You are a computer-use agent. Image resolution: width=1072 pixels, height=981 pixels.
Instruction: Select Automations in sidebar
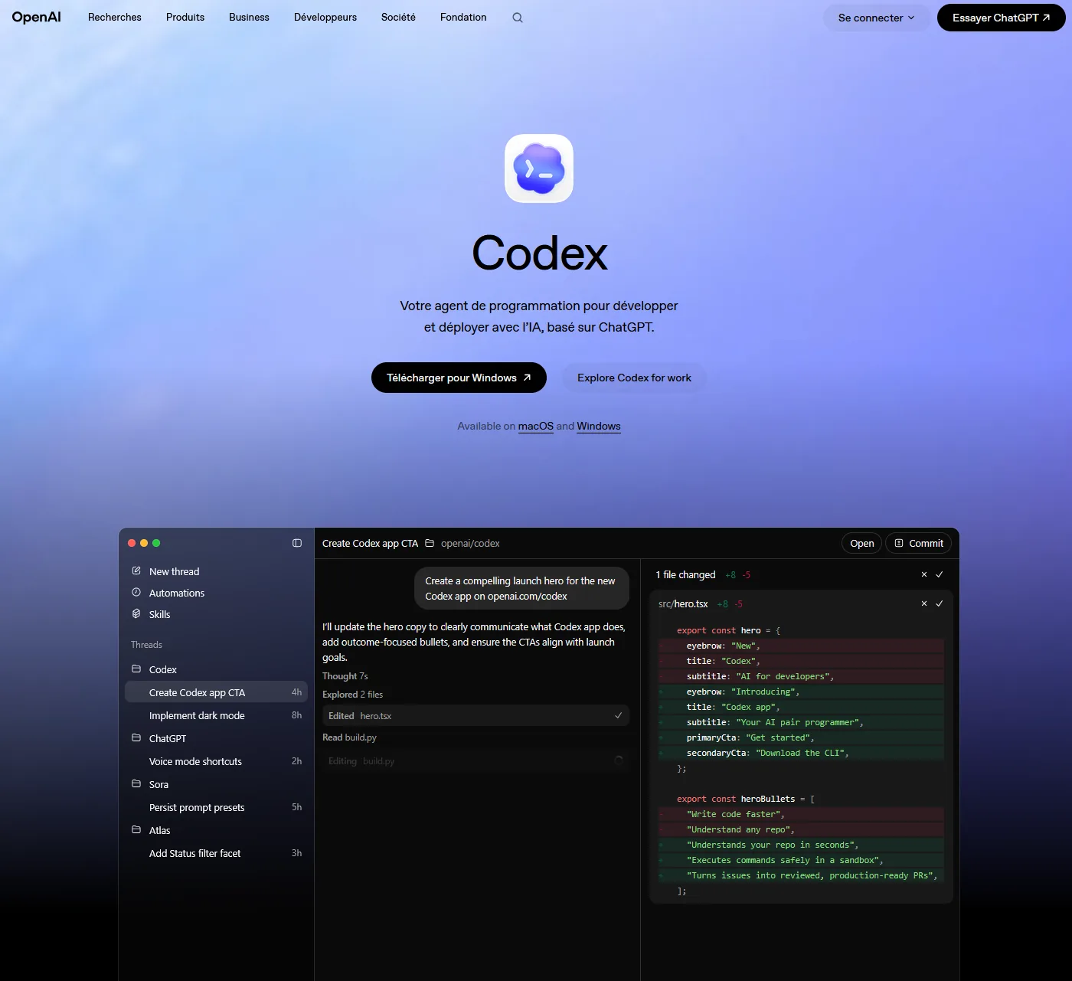click(x=177, y=593)
